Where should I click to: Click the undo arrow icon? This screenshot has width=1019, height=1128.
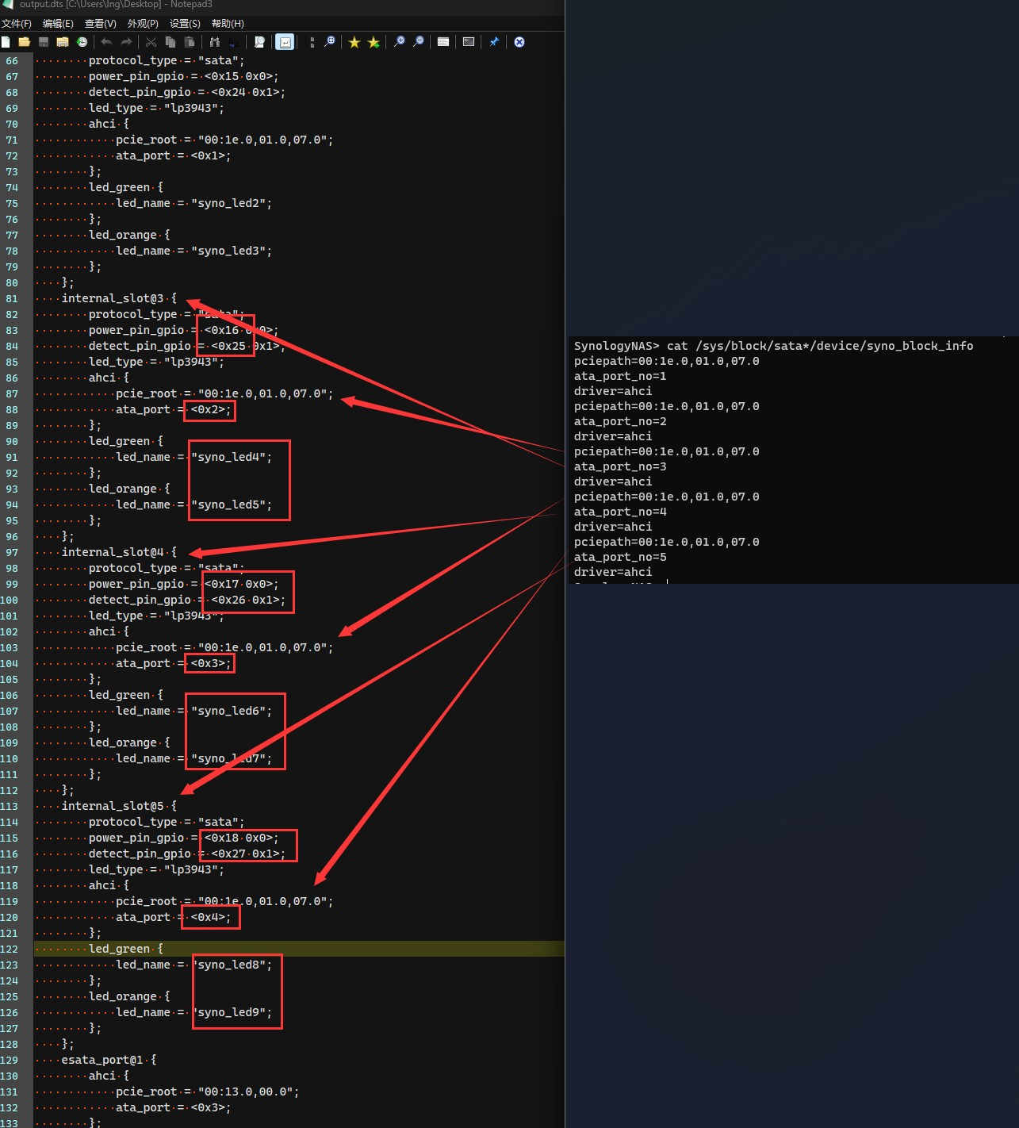106,42
